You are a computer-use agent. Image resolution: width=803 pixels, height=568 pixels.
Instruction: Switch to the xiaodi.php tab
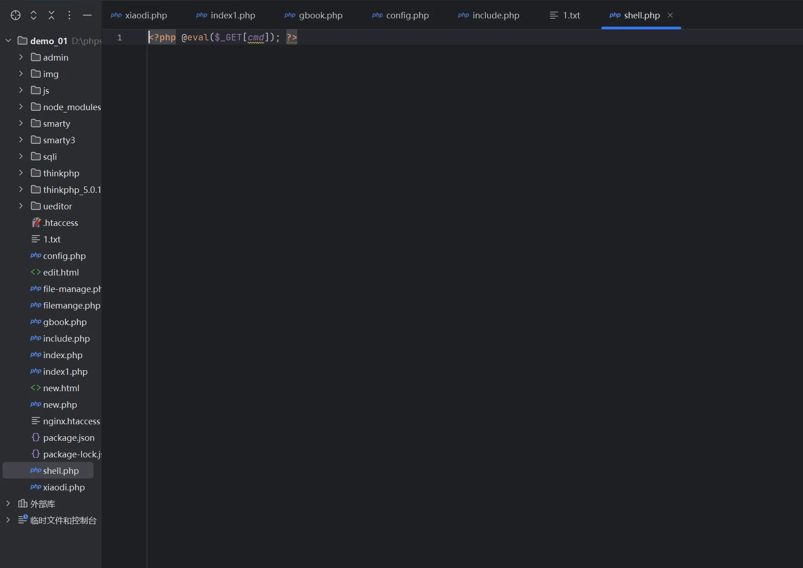coord(139,15)
